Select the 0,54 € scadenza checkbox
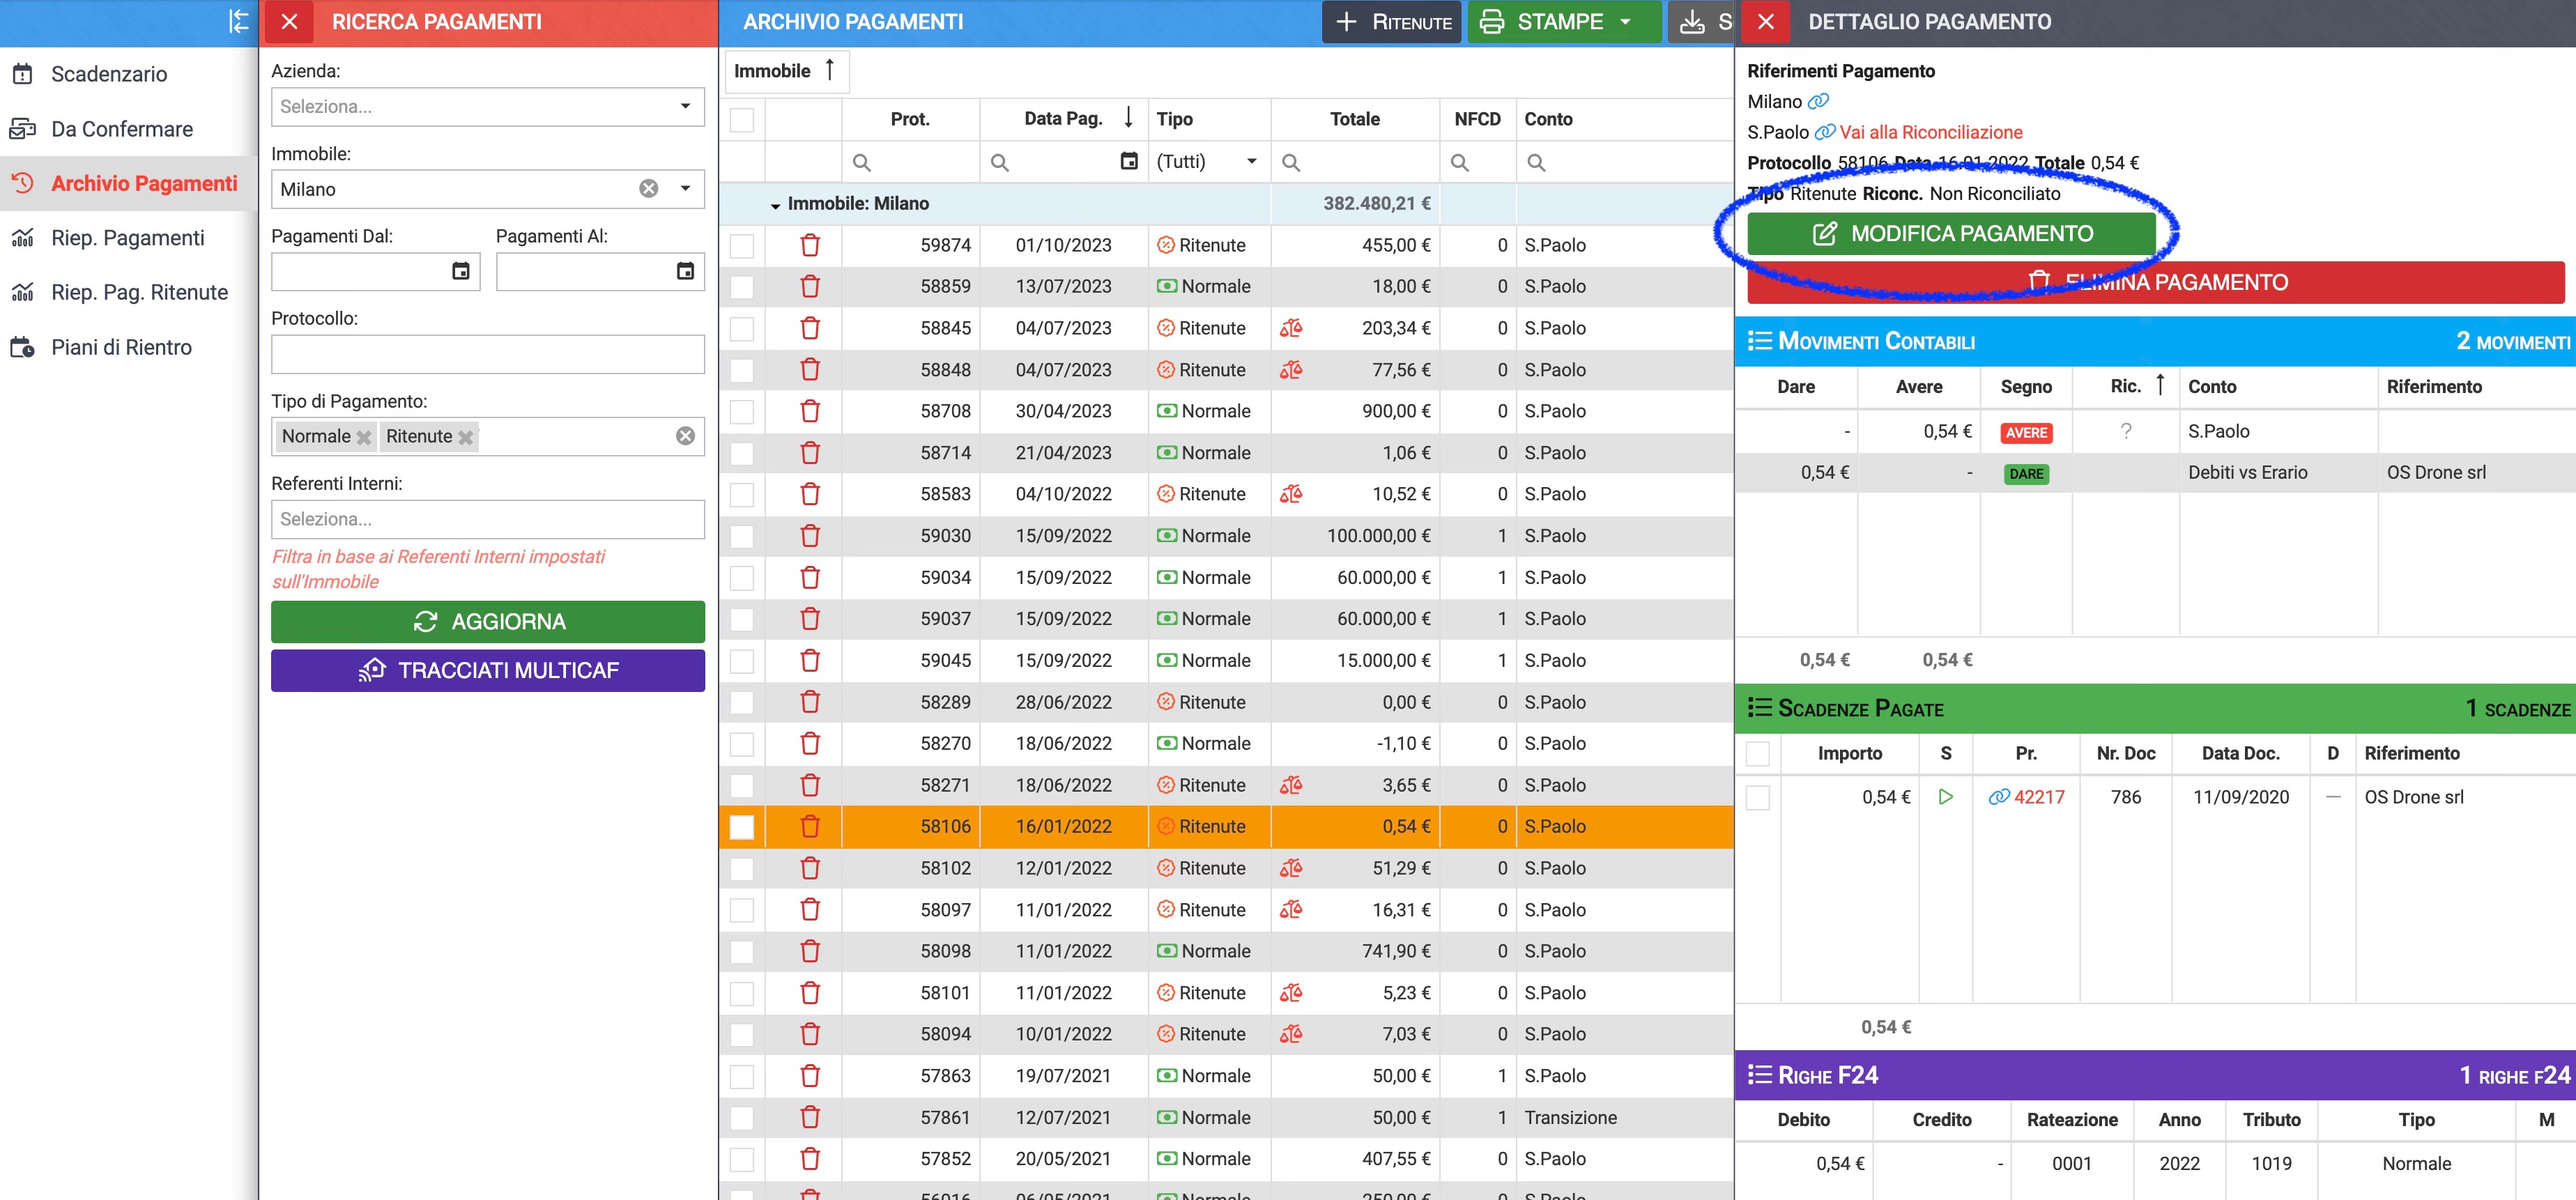The height and width of the screenshot is (1200, 2576). point(1757,798)
